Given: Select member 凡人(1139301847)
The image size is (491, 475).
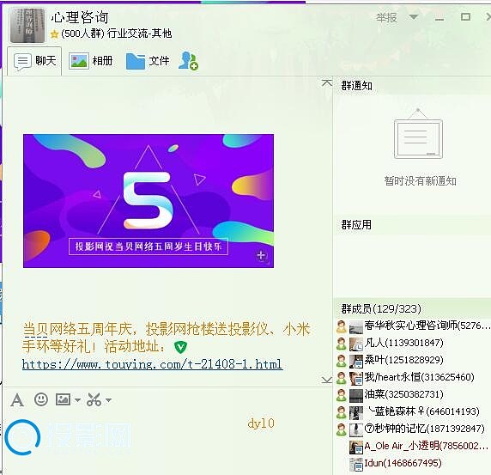Looking at the screenshot, I should click(x=414, y=343).
